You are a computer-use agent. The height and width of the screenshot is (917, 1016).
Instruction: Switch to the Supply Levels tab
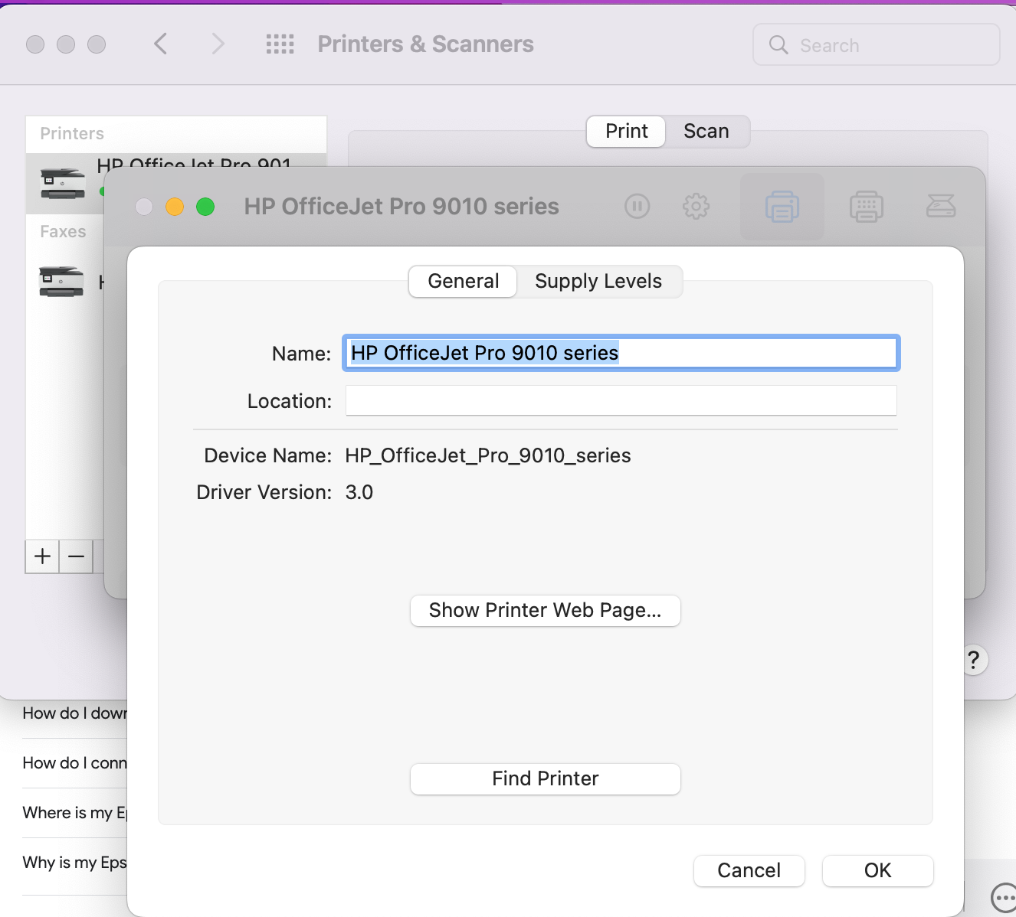pos(598,281)
